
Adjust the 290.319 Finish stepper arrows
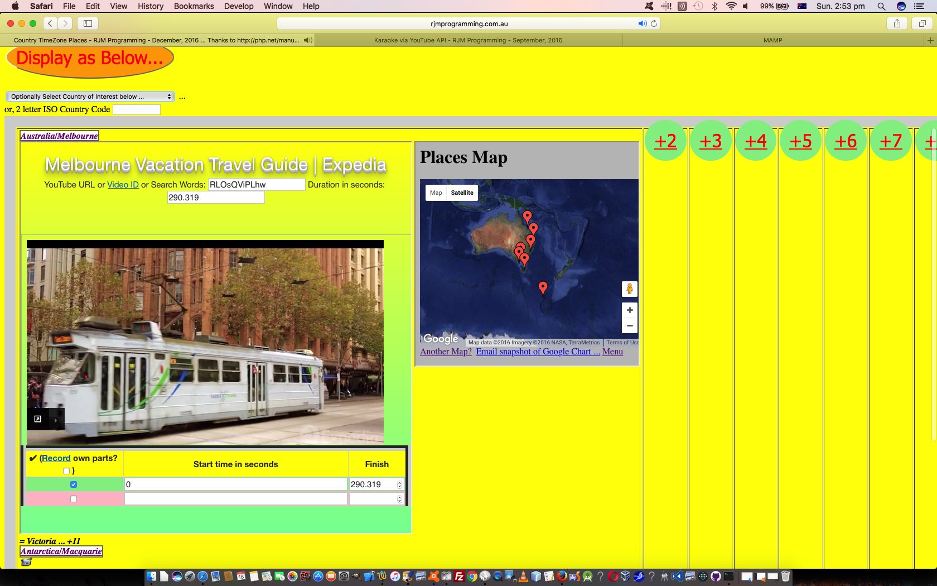pos(399,484)
